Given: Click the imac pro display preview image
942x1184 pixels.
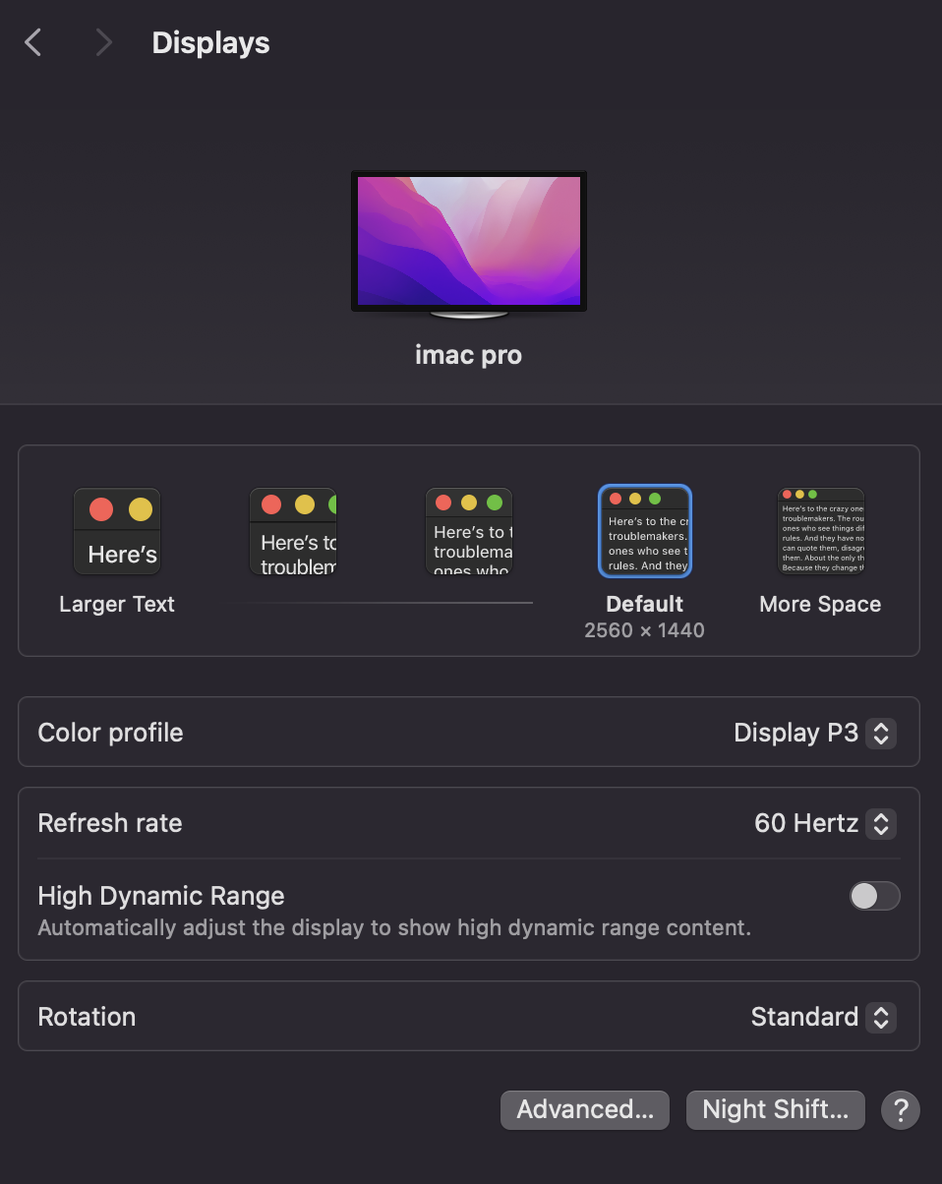Looking at the screenshot, I should tap(469, 244).
